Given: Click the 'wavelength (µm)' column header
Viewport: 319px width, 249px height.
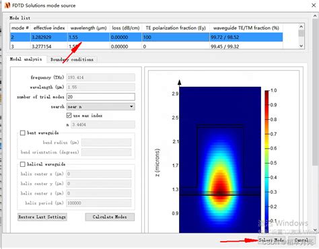Looking at the screenshot, I should (88, 28).
